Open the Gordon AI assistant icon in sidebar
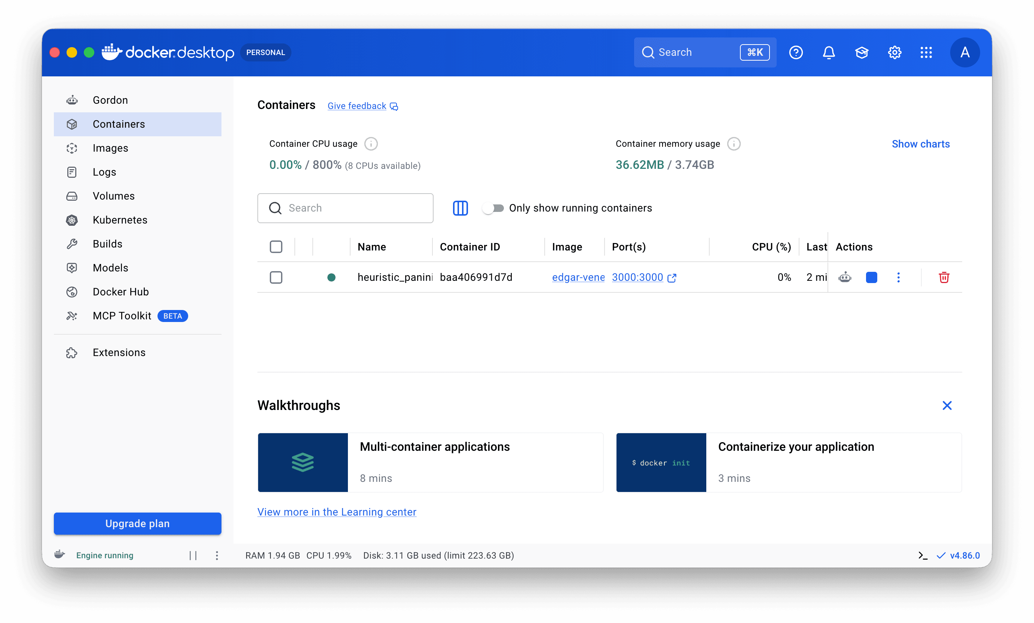The width and height of the screenshot is (1034, 623). coord(72,100)
